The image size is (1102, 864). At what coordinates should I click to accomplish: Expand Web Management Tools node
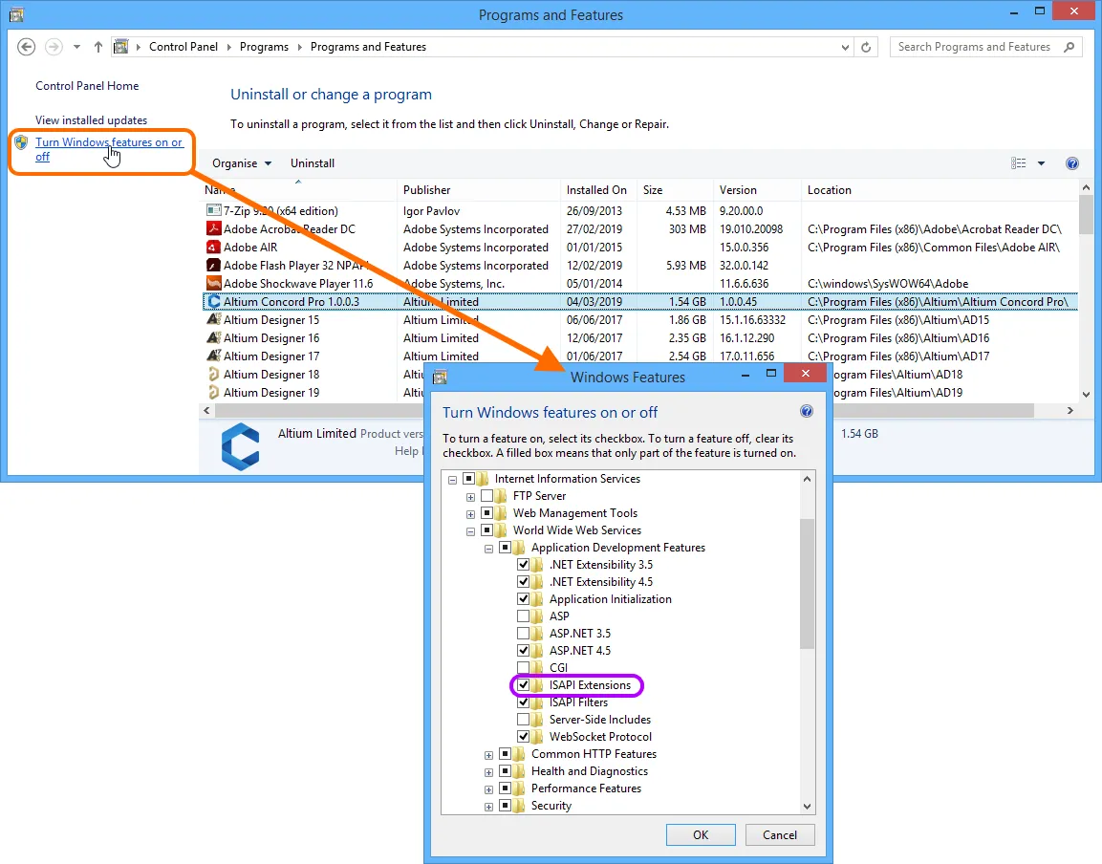pos(471,514)
